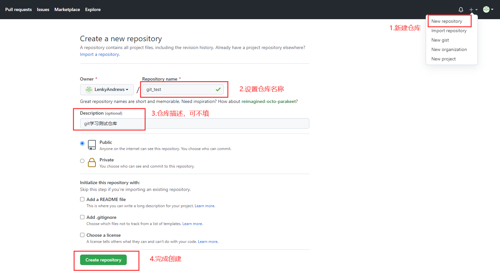Image resolution: width=500 pixels, height=277 pixels.
Task: Open the plus create-new dropdown
Action: coord(473,10)
